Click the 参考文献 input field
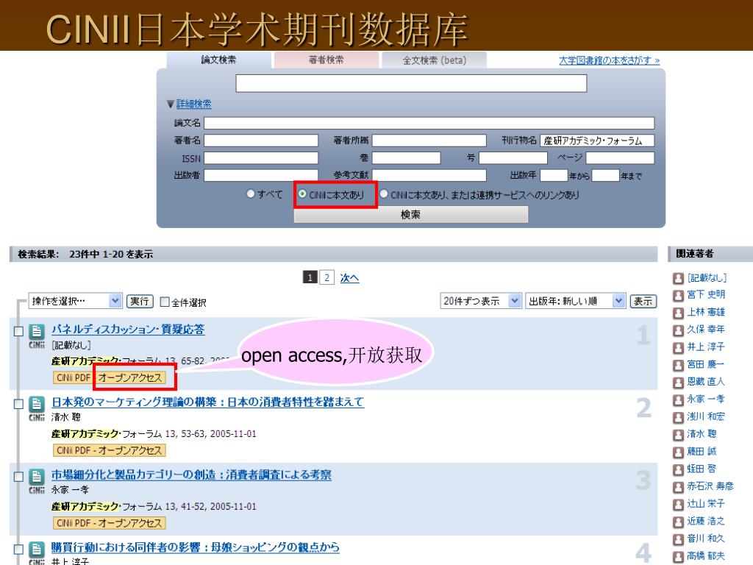The image size is (753, 565). [429, 175]
